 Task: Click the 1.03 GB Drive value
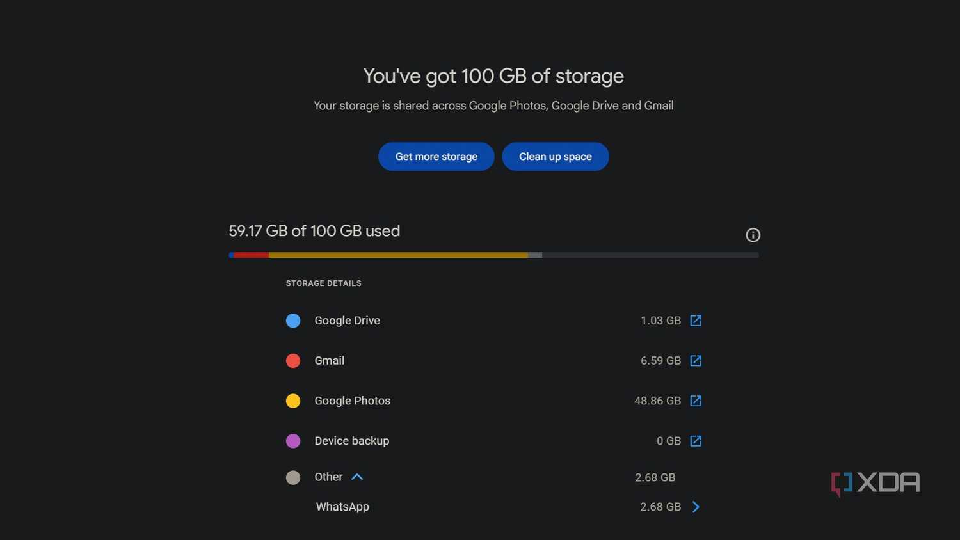[660, 321]
